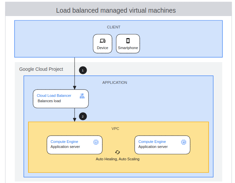Click the auto healing refresh arrows icon

(x=118, y=152)
